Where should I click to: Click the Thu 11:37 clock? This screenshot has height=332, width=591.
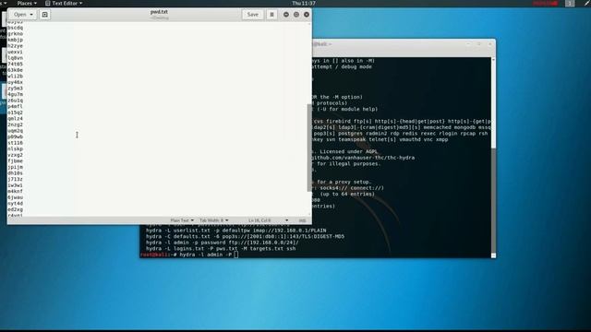point(304,3)
